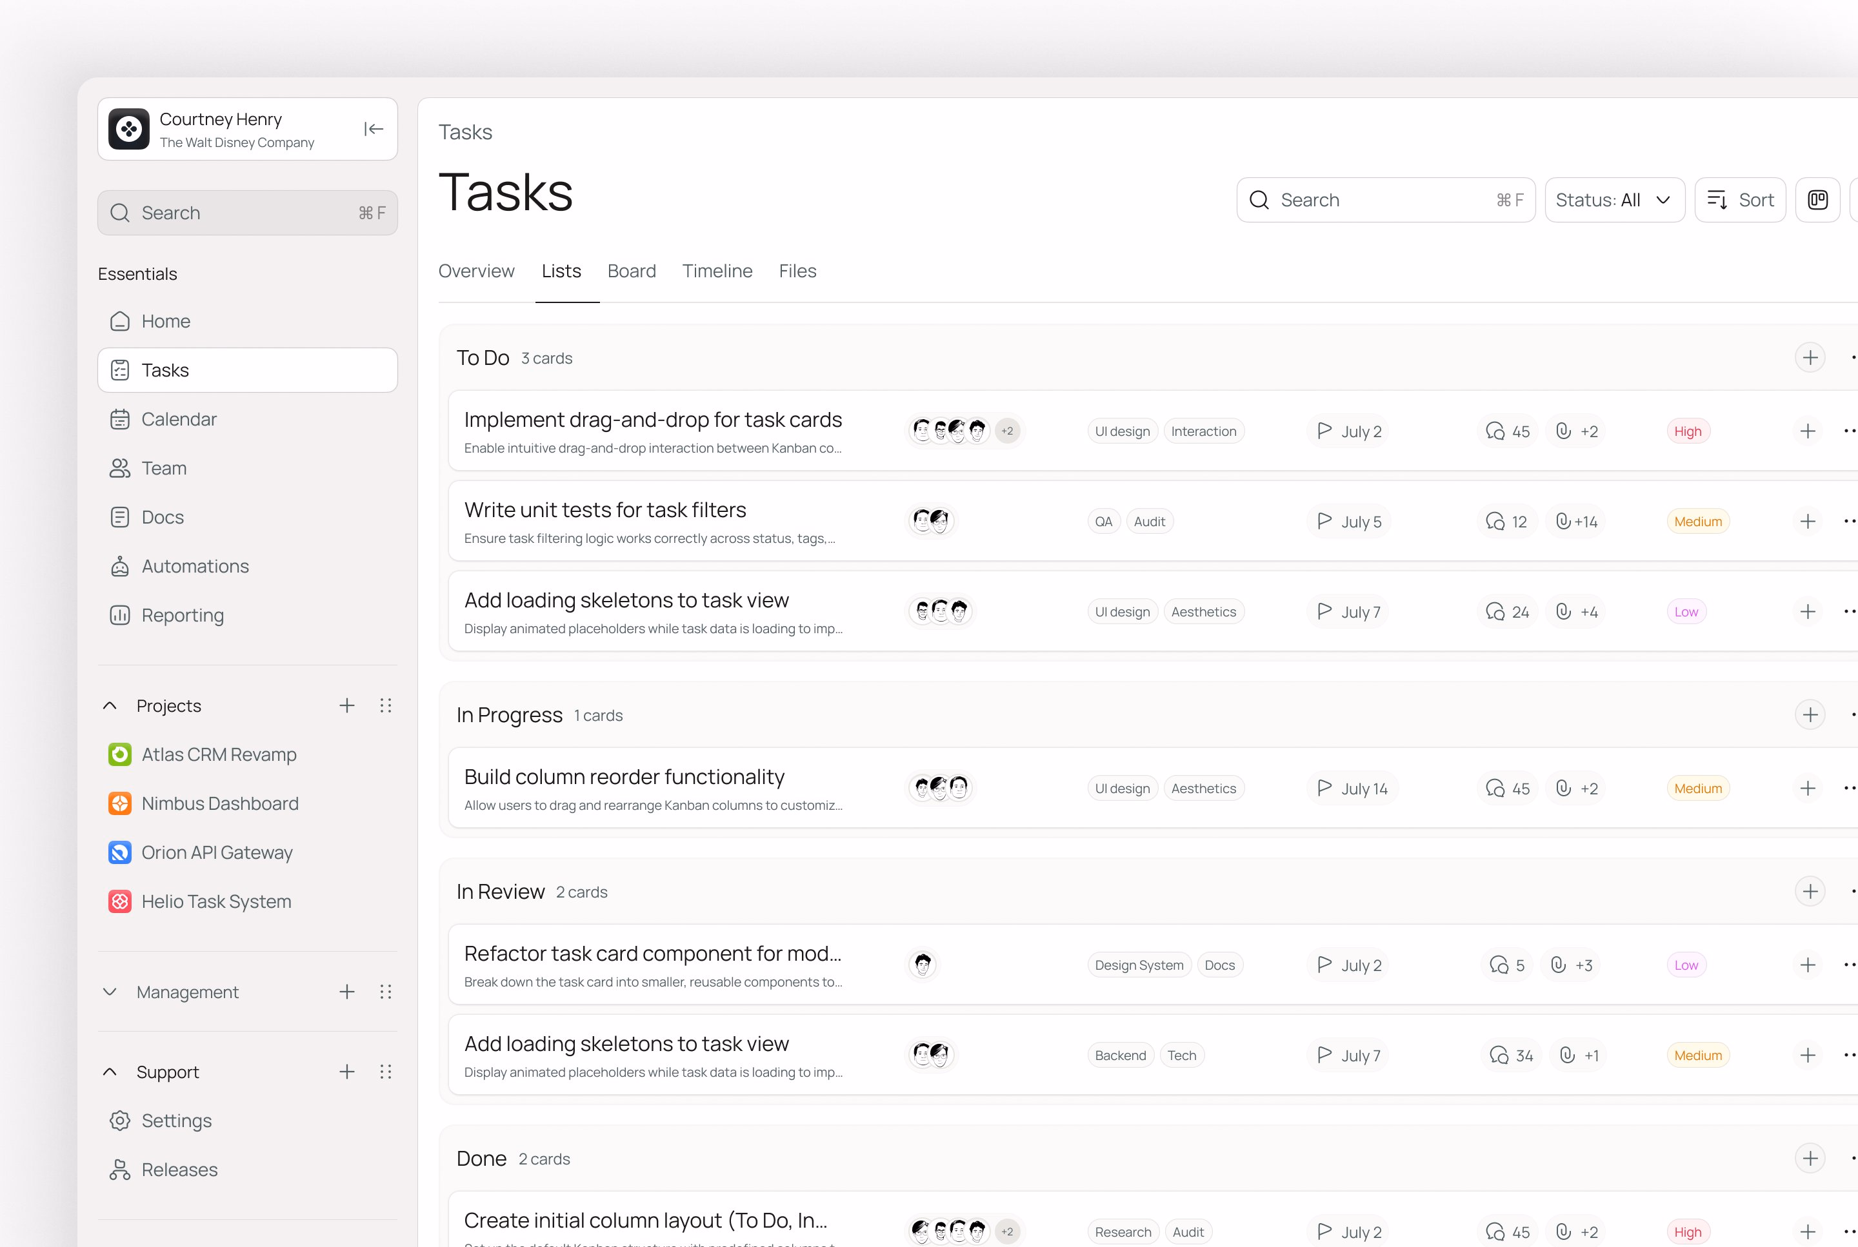
Task: Expand the Management section
Action: tap(110, 992)
